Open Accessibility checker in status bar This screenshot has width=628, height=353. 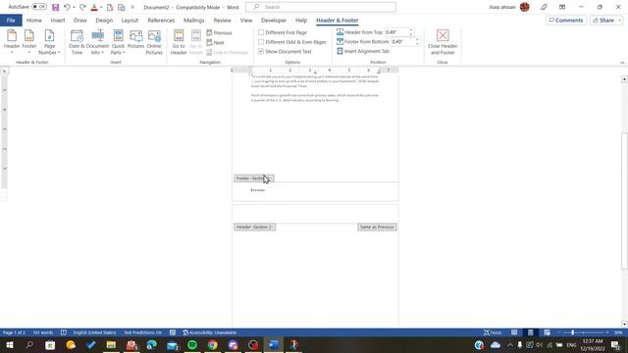[210, 332]
